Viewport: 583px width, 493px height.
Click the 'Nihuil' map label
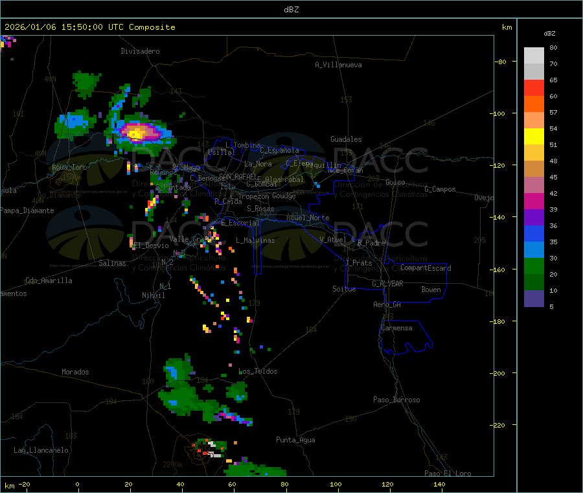[154, 295]
